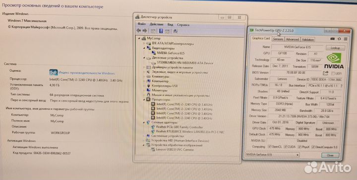This screenshot has width=357, height=180.
Task: Click the BIOS export share icon in GPU-Z
Action: [x=326, y=73]
